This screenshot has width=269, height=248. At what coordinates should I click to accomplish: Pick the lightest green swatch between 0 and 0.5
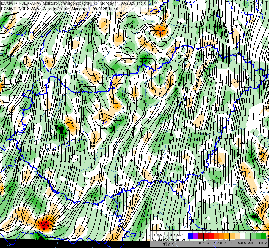tap(248, 236)
